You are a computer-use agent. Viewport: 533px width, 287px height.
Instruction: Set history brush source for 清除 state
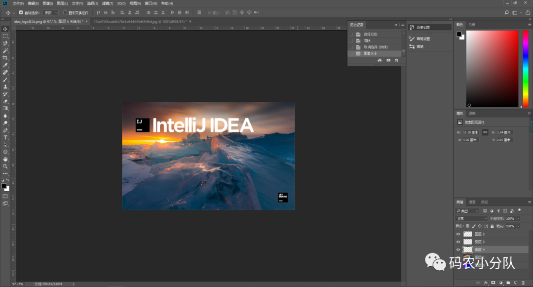351,41
